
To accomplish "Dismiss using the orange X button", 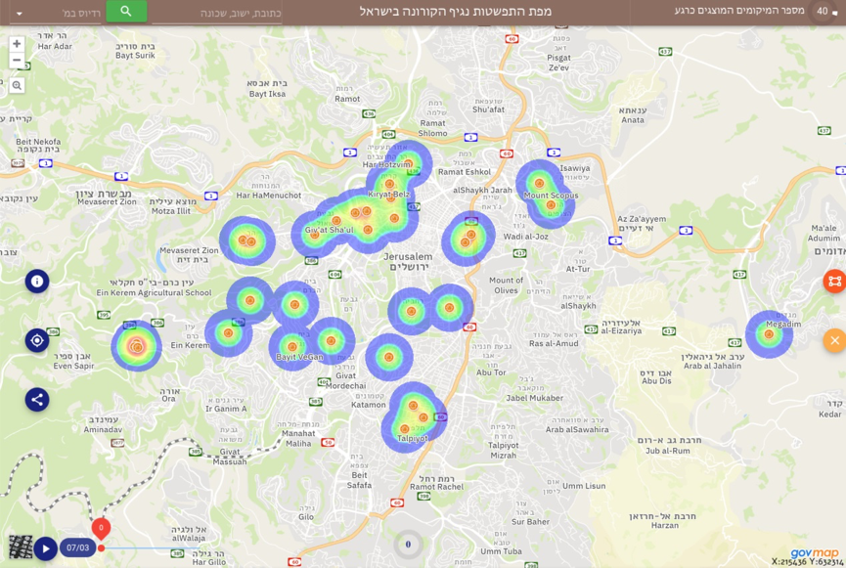I will 834,340.
